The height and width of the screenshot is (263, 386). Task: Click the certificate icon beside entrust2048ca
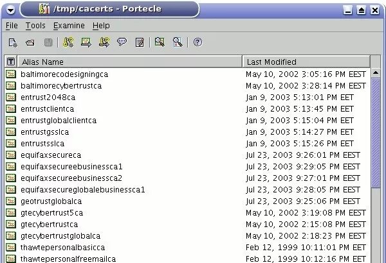11,97
